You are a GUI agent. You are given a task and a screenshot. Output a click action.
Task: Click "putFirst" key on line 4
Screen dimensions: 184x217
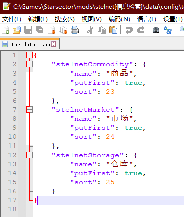pos(92,83)
